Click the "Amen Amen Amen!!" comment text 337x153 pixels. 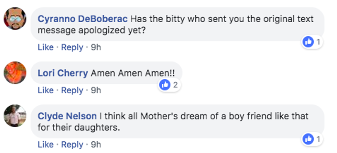click(133, 73)
